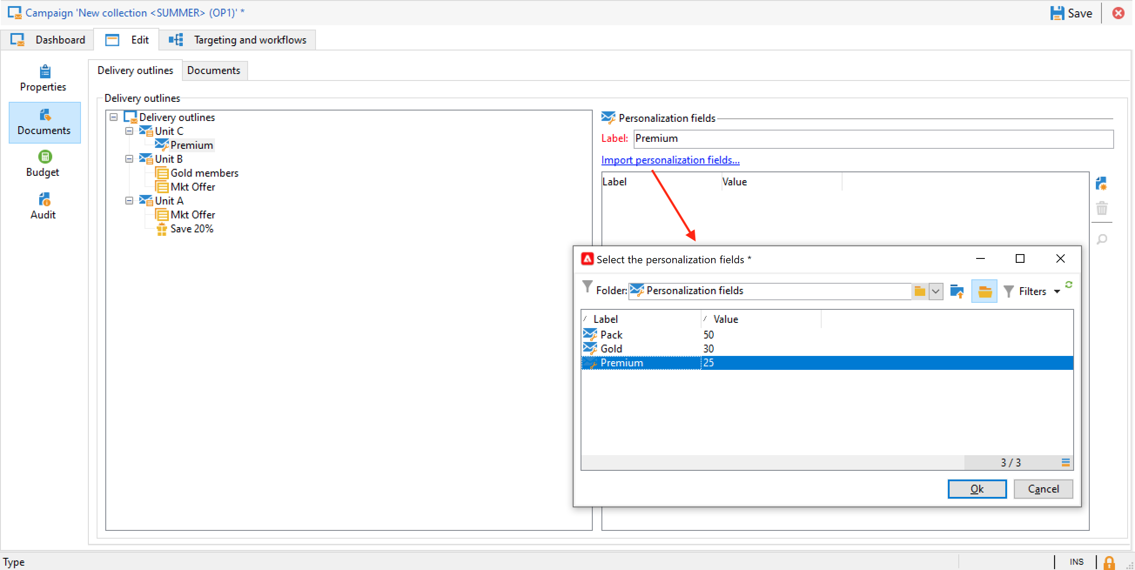This screenshot has height=570, width=1135.
Task: Click the refresh list icon
Action: (x=1068, y=285)
